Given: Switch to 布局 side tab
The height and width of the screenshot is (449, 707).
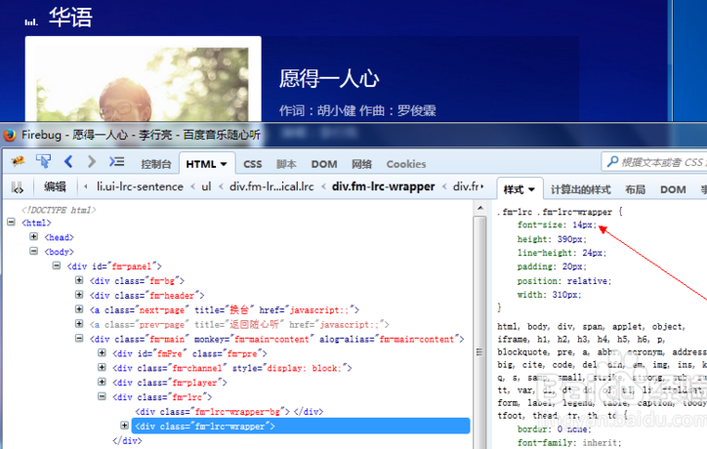Looking at the screenshot, I should tap(636, 189).
